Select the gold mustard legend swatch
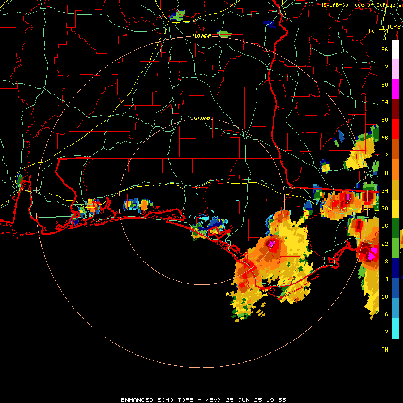This screenshot has height=403, width=403. coord(395,189)
